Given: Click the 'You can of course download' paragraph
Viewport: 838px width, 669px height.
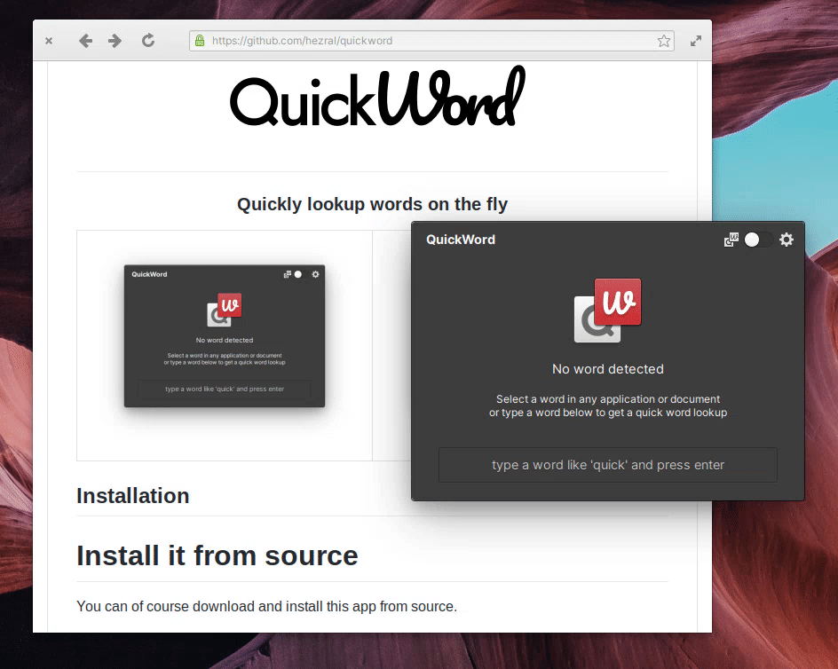Looking at the screenshot, I should point(266,607).
